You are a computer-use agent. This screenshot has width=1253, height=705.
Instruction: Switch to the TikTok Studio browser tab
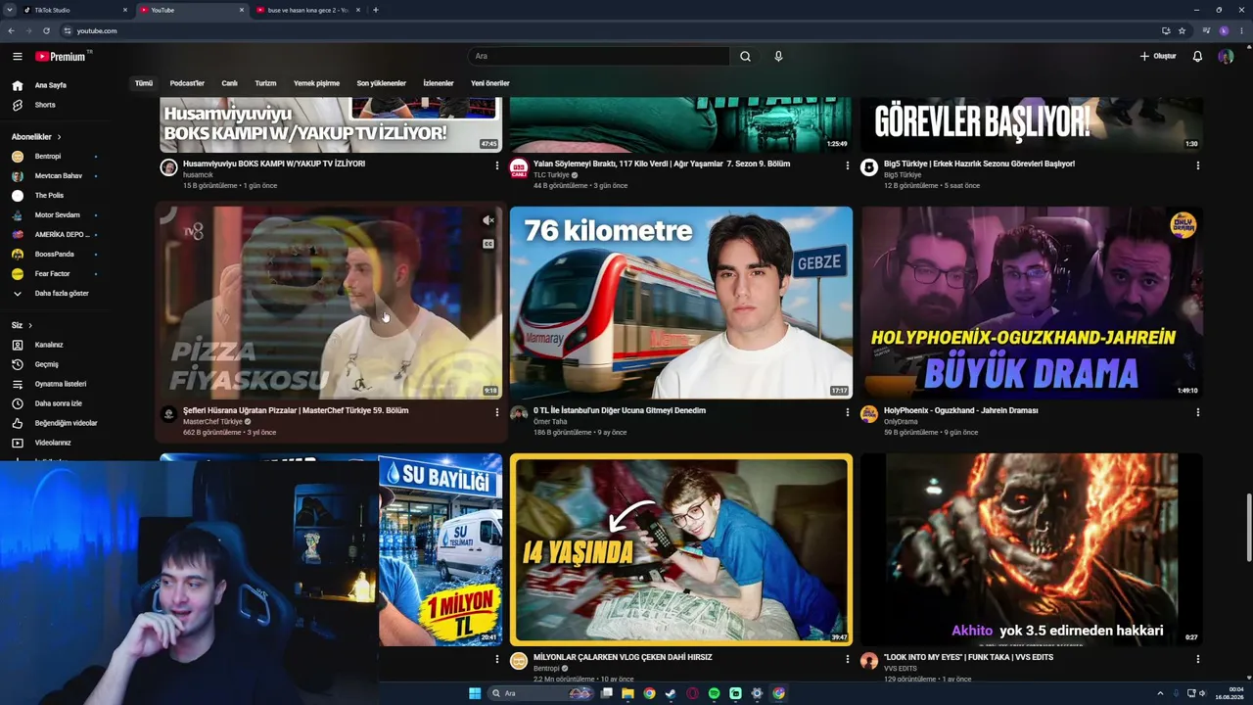pyautogui.click(x=75, y=10)
